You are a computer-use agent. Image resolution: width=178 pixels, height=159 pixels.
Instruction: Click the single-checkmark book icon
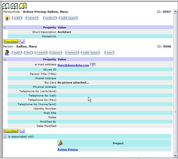(6, 6)
